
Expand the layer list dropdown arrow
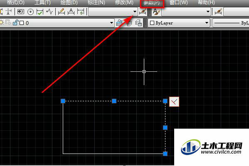coord(112,23)
